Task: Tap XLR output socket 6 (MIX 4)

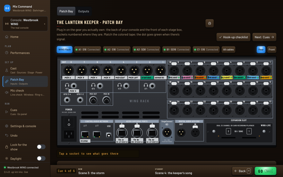Action: click(95, 70)
